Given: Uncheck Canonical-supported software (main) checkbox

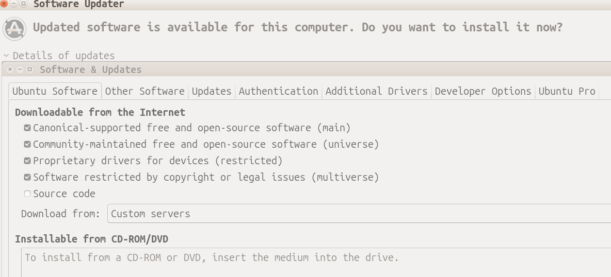Looking at the screenshot, I should pyautogui.click(x=27, y=128).
